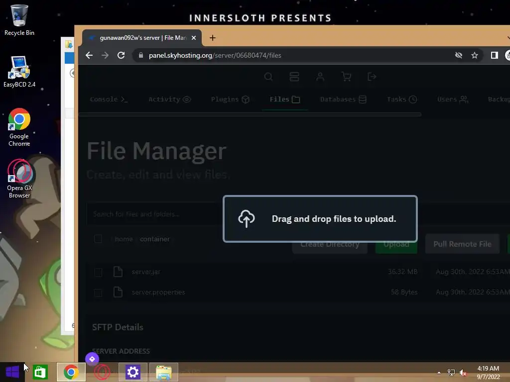Click the Opera taskbar icon
Image resolution: width=510 pixels, height=382 pixels.
tap(102, 372)
